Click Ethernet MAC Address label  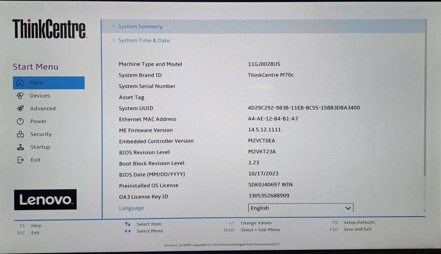pyautogui.click(x=148, y=119)
